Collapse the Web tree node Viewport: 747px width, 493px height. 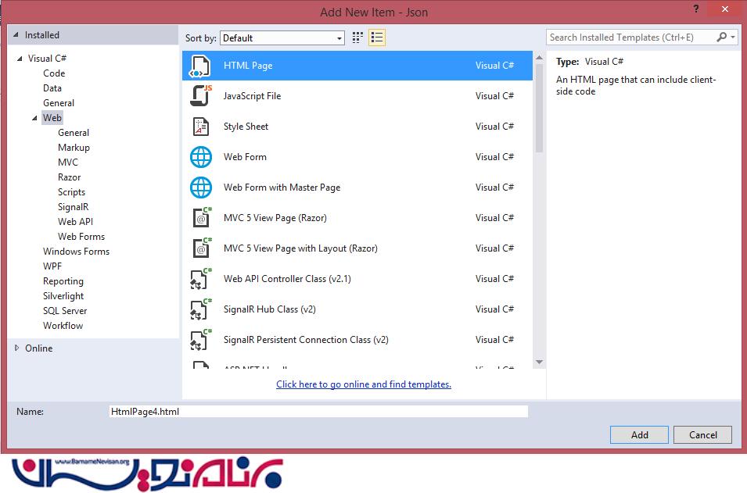(34, 118)
